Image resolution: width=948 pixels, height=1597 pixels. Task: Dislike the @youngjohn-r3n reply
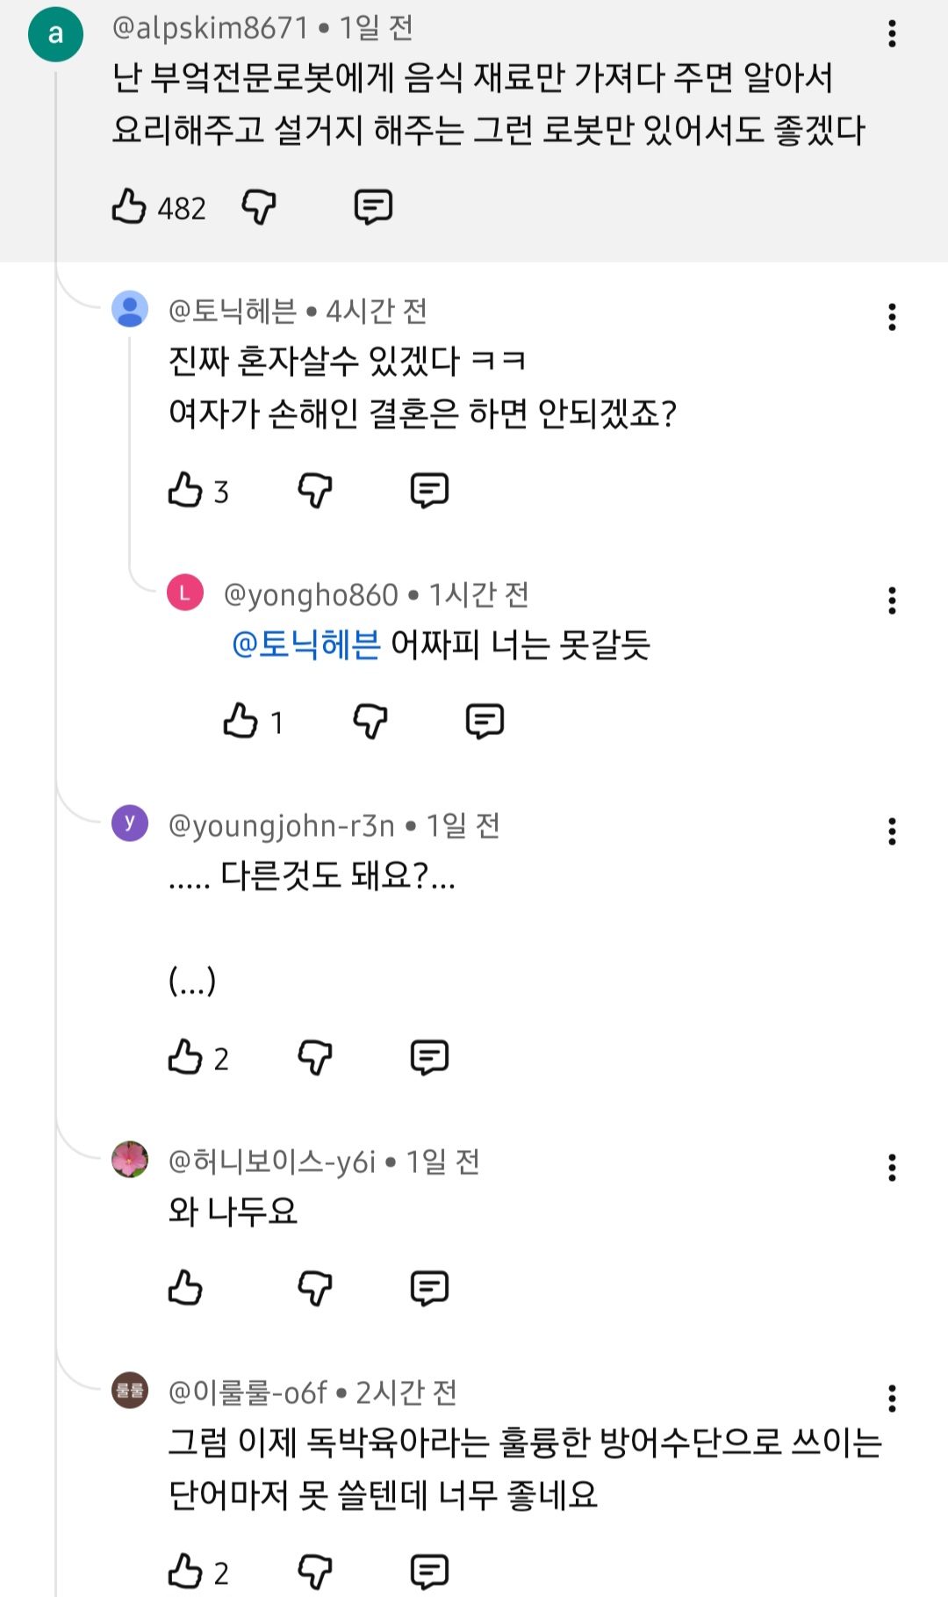315,1057
